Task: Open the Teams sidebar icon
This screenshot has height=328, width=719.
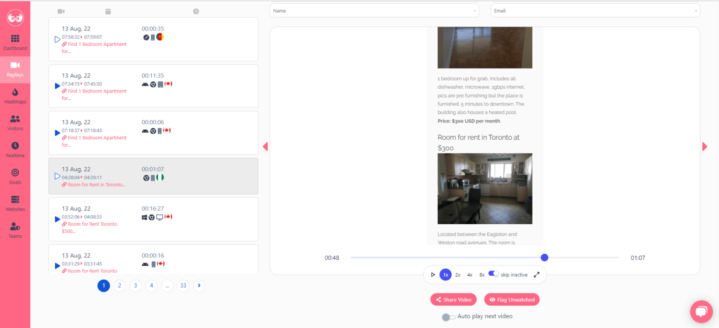Action: pos(15,227)
